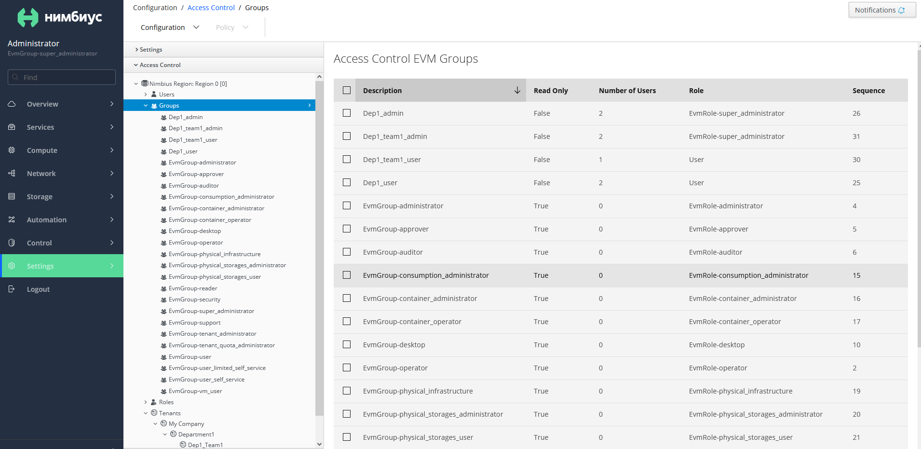Click the Settings gear icon
Image resolution: width=921 pixels, height=449 pixels.
tap(12, 266)
